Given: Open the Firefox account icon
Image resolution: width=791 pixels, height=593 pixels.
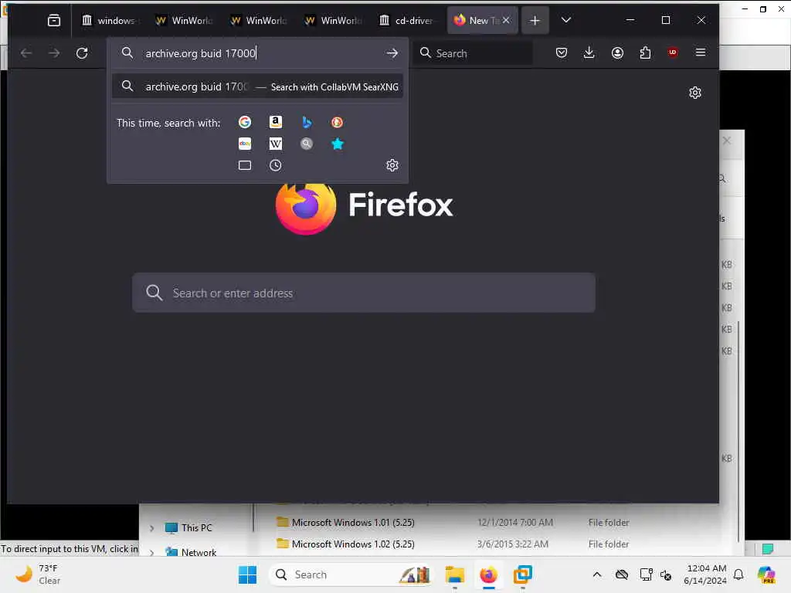Looking at the screenshot, I should pyautogui.click(x=617, y=53).
